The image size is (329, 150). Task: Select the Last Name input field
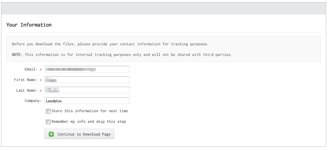click(87, 90)
